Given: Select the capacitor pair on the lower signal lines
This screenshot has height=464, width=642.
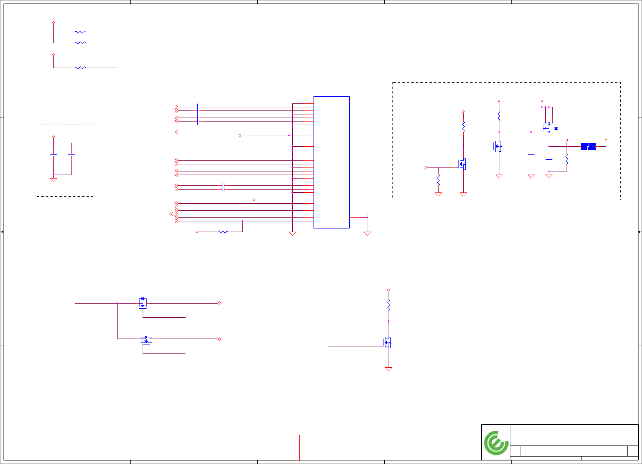Looking at the screenshot, I should (x=223, y=187).
